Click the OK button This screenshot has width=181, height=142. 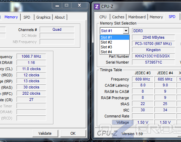(73, 133)
